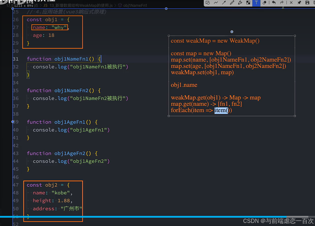Viewport: 315px width, 226px height.
Task: Click 'const weakMap = new WeakMap()' note text
Action: [x=215, y=41]
